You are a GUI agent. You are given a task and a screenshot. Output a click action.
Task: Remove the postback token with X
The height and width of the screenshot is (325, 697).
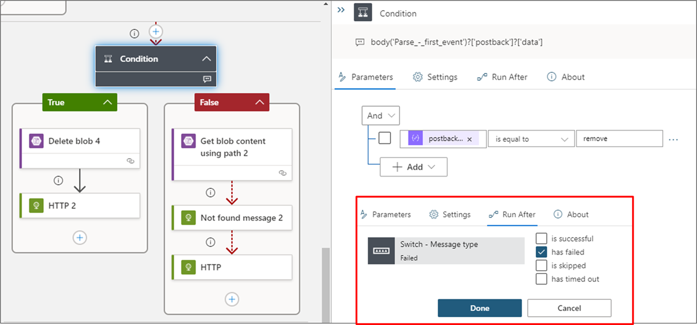tap(470, 139)
